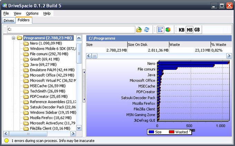Viewport: 235px width, 146px height.
Task: Select Java folder in tree
Action: [43, 65]
